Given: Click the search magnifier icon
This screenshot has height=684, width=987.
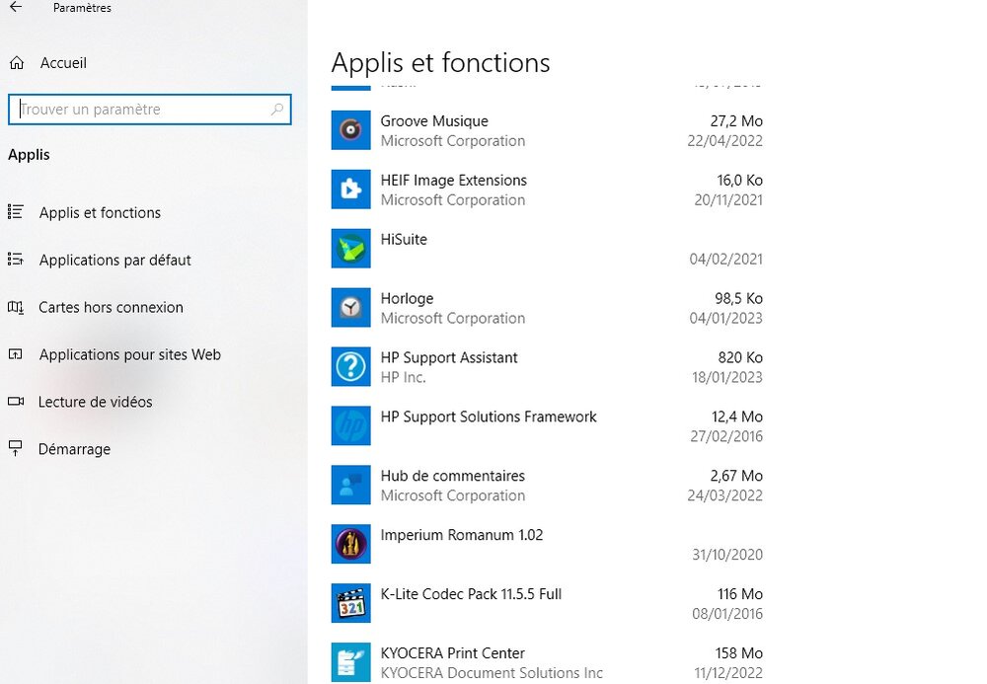Looking at the screenshot, I should (277, 110).
